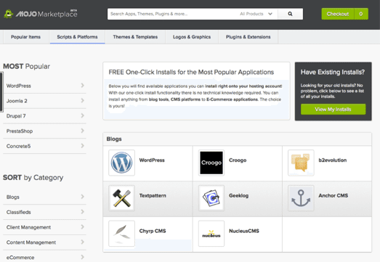
Task: Switch to the Popular Items tab
Action: pyautogui.click(x=25, y=37)
